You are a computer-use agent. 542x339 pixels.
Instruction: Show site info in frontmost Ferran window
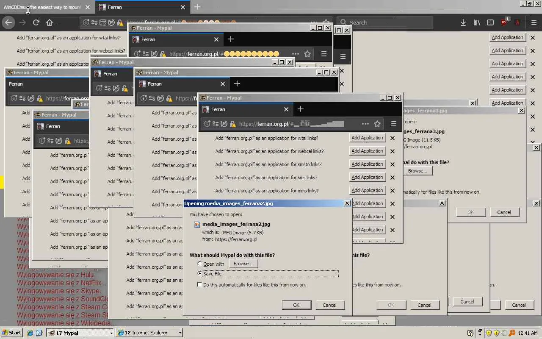(207, 124)
